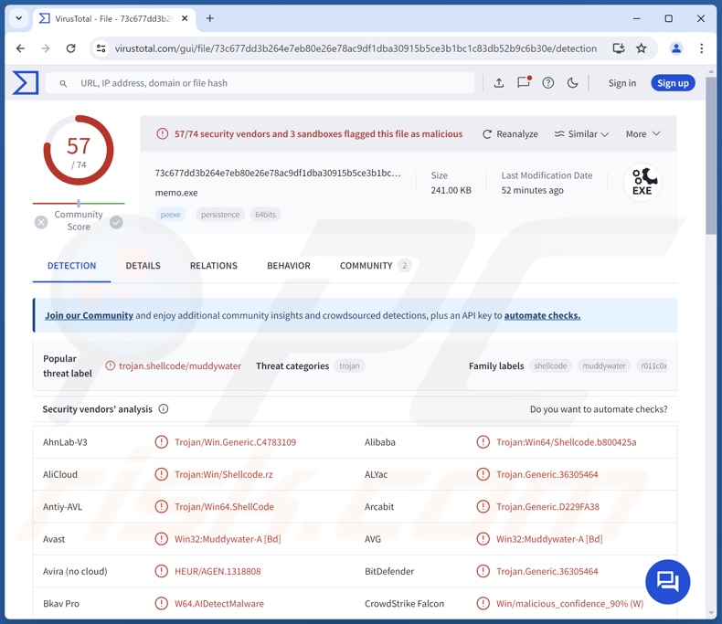Screen dimensions: 722x624
Task: Open the help question mark icon
Action: [x=548, y=83]
